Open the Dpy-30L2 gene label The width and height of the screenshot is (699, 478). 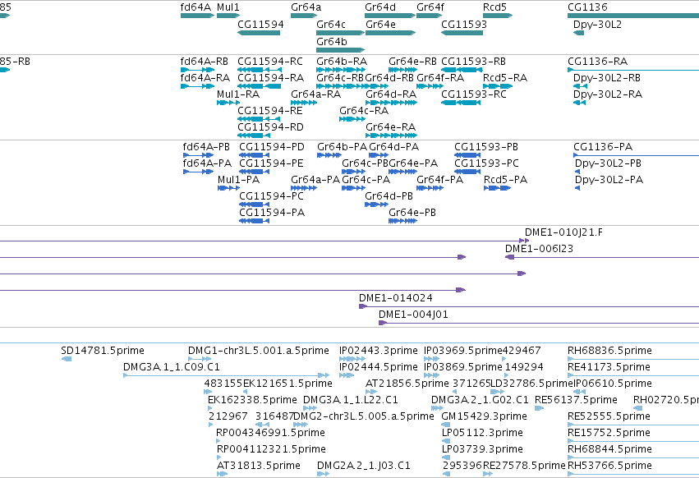[597, 25]
